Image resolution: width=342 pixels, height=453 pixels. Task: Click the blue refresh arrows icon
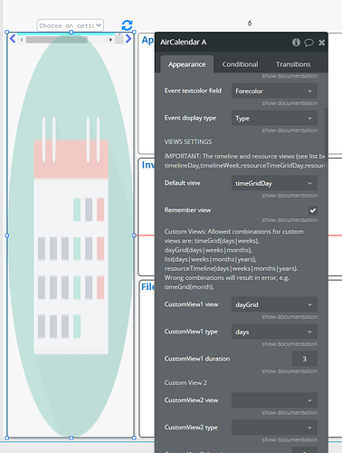pyautogui.click(x=127, y=25)
